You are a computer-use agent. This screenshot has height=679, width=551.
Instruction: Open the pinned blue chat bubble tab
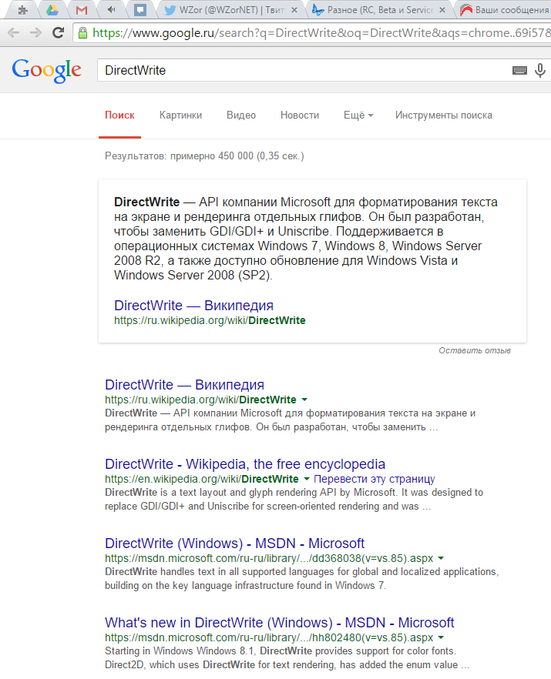[x=140, y=9]
